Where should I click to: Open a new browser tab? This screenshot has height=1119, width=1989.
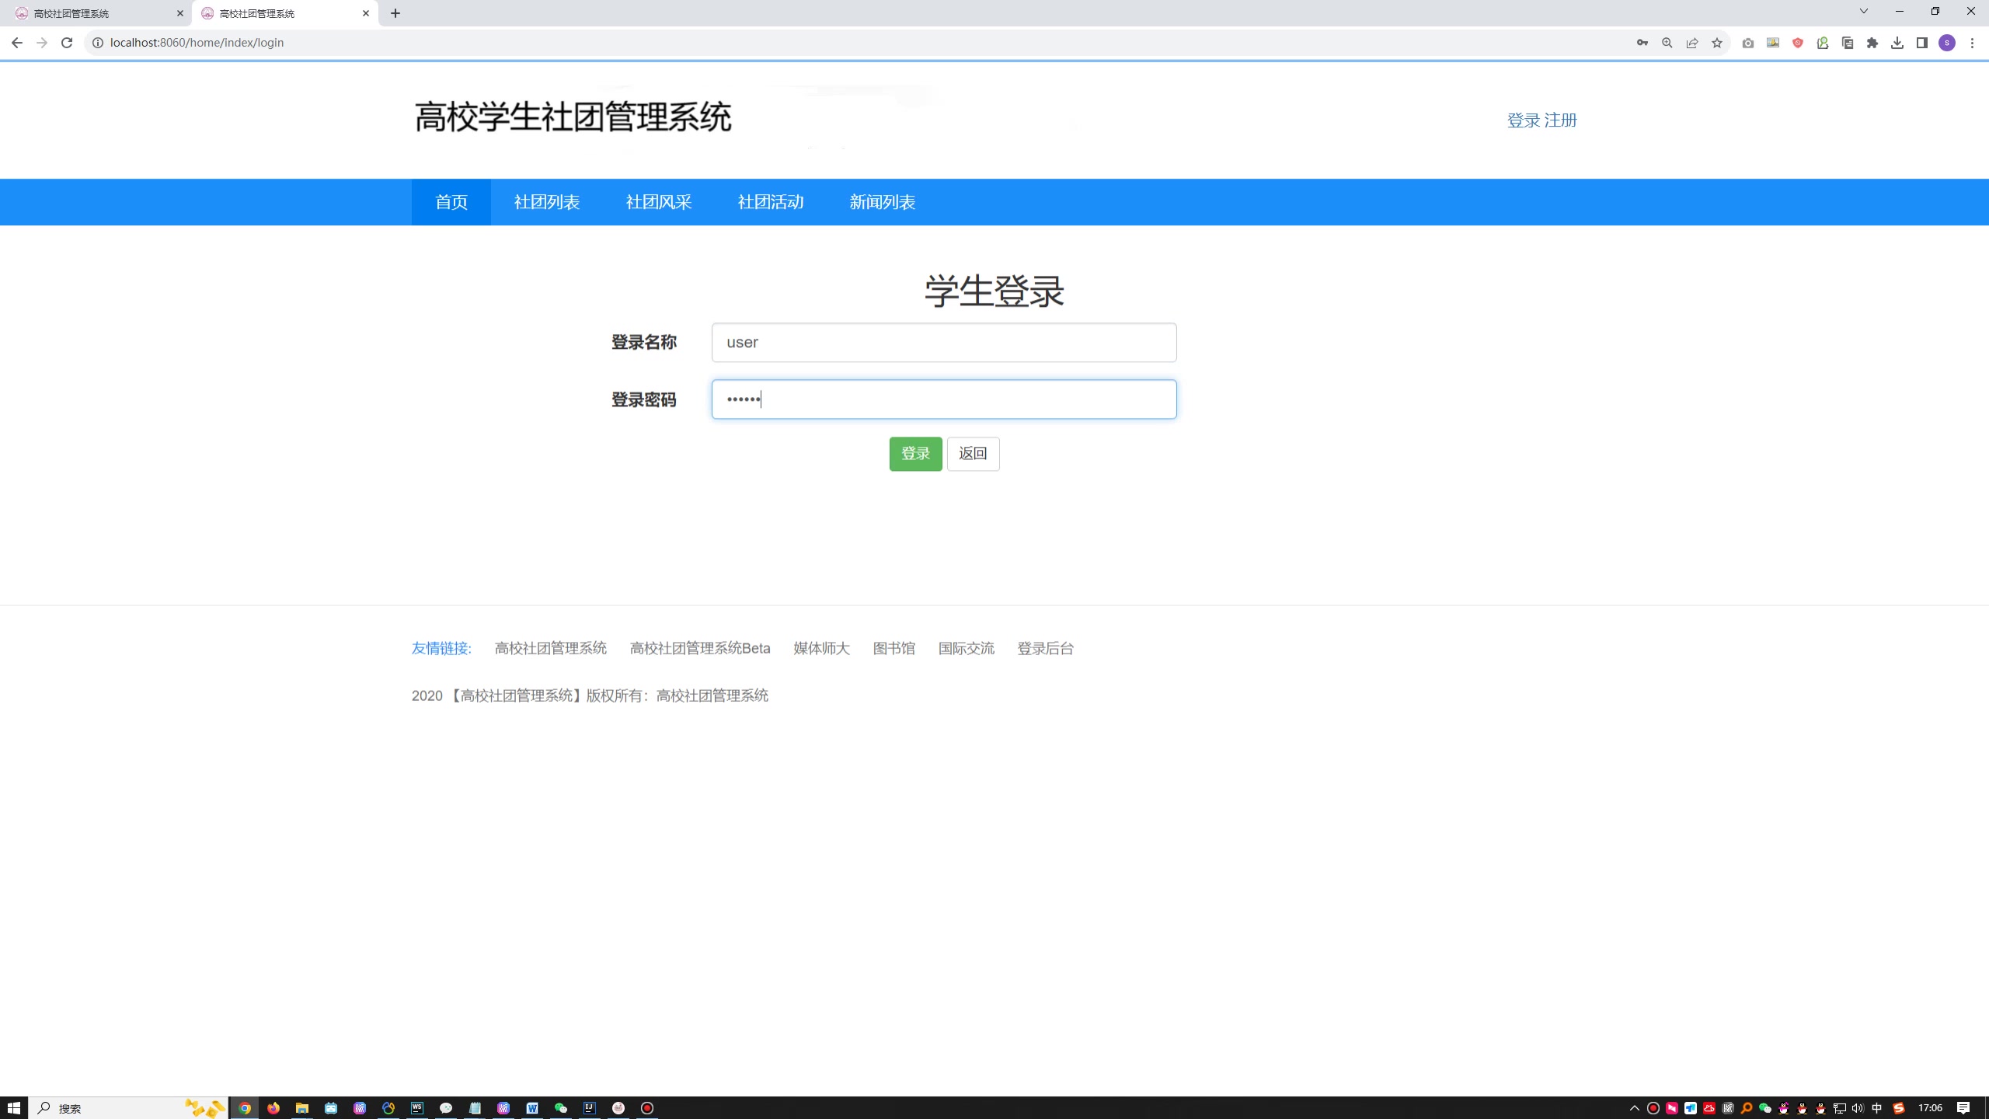[x=395, y=13]
